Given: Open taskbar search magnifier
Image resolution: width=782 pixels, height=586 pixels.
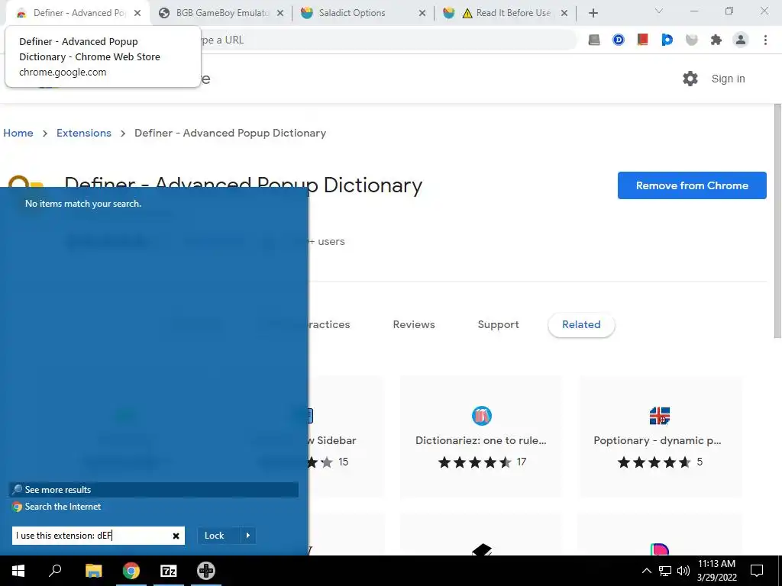Looking at the screenshot, I should [55, 571].
